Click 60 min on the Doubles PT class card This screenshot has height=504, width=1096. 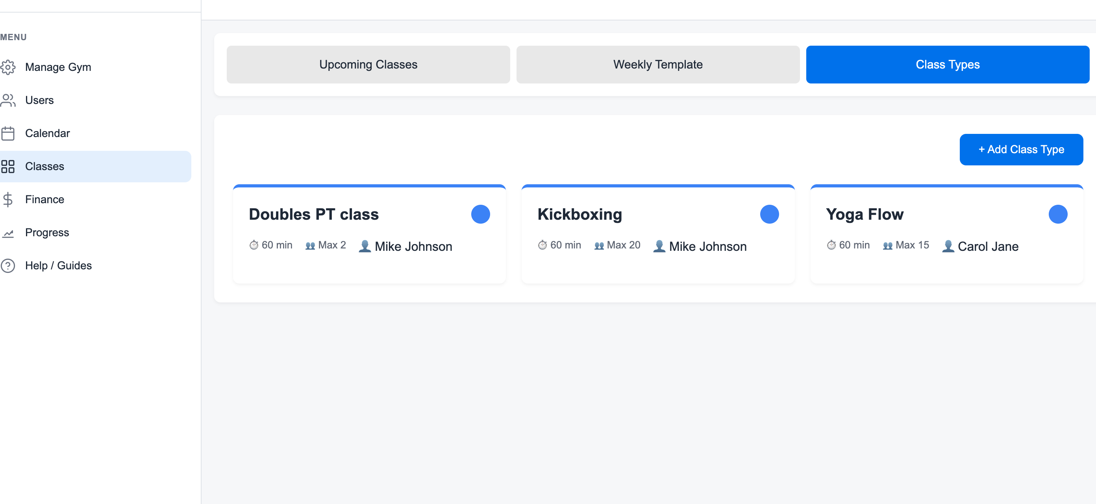tap(277, 245)
